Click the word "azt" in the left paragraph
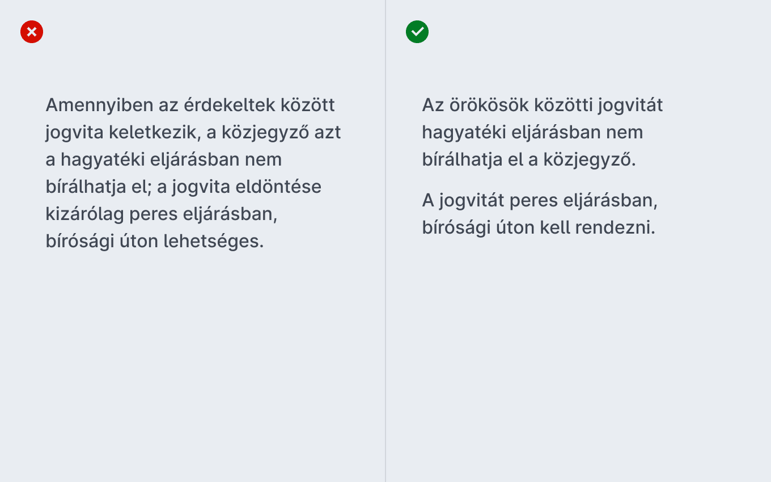 (x=328, y=133)
